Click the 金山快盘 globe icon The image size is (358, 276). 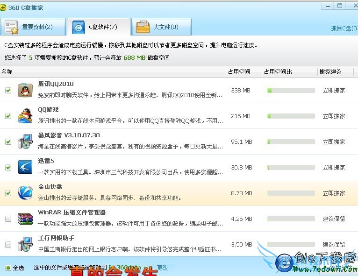pos(25,193)
